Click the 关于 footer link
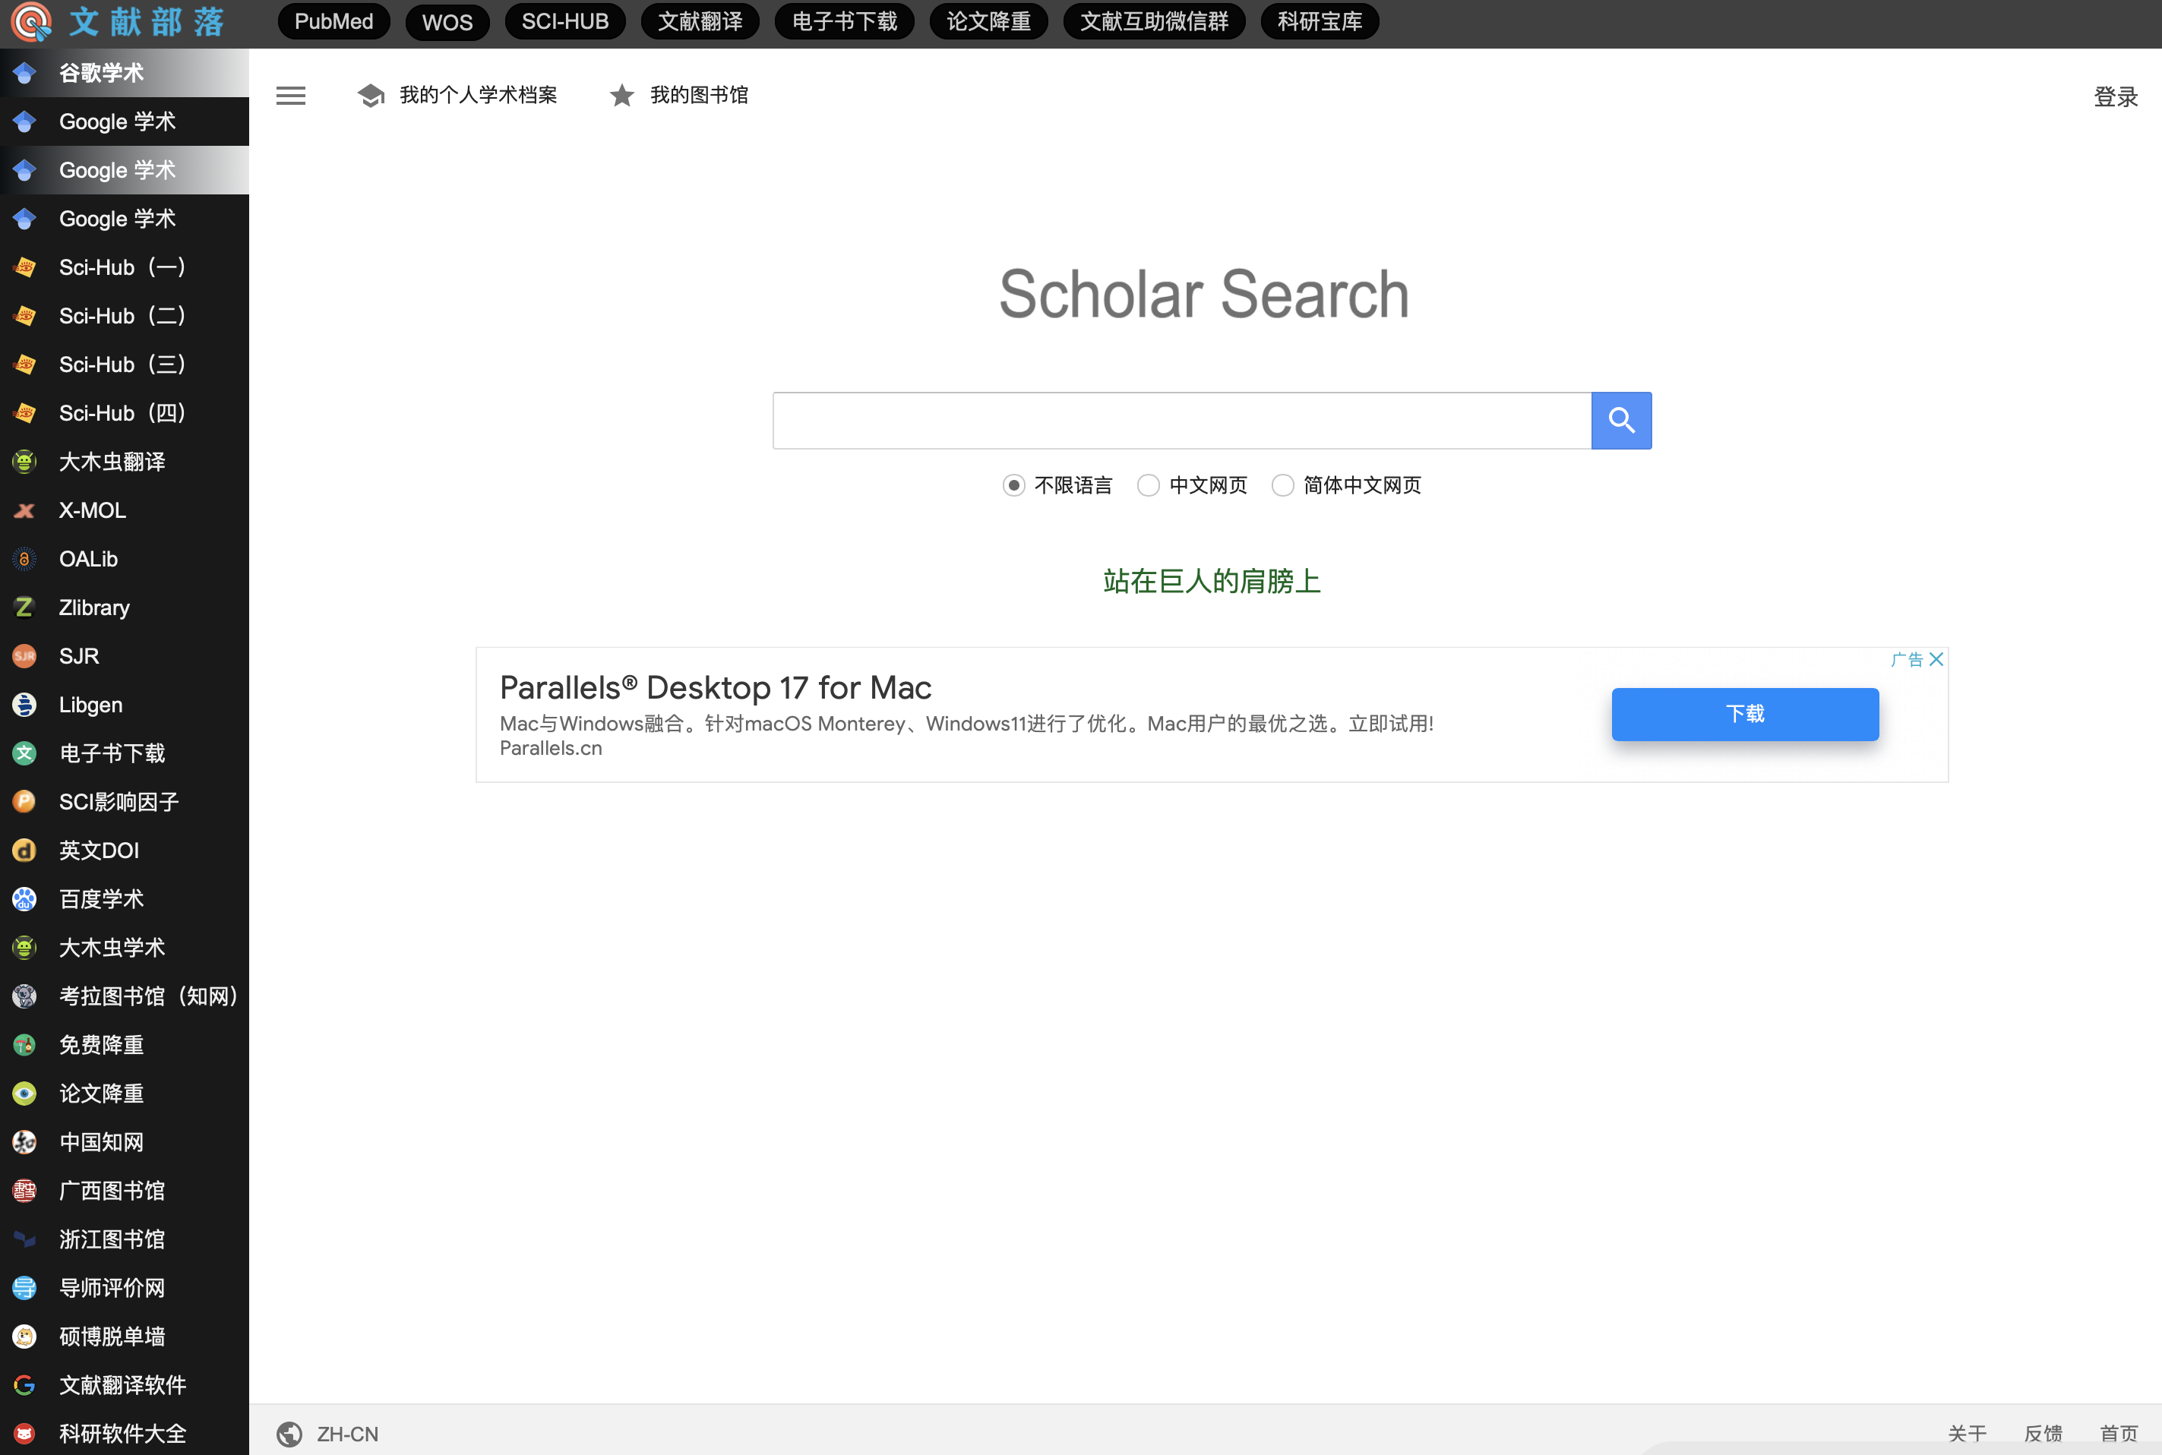The height and width of the screenshot is (1455, 2162). click(1967, 1434)
